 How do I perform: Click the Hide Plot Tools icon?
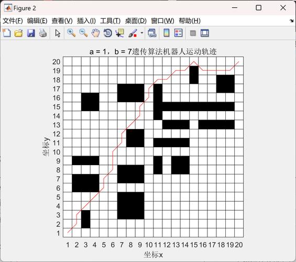coord(193,33)
